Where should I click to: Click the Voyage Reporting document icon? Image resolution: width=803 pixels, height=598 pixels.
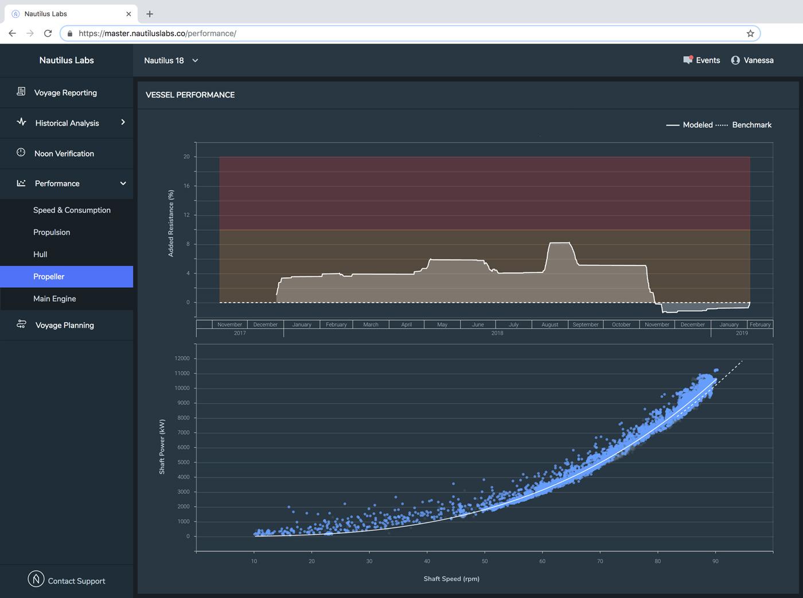21,92
